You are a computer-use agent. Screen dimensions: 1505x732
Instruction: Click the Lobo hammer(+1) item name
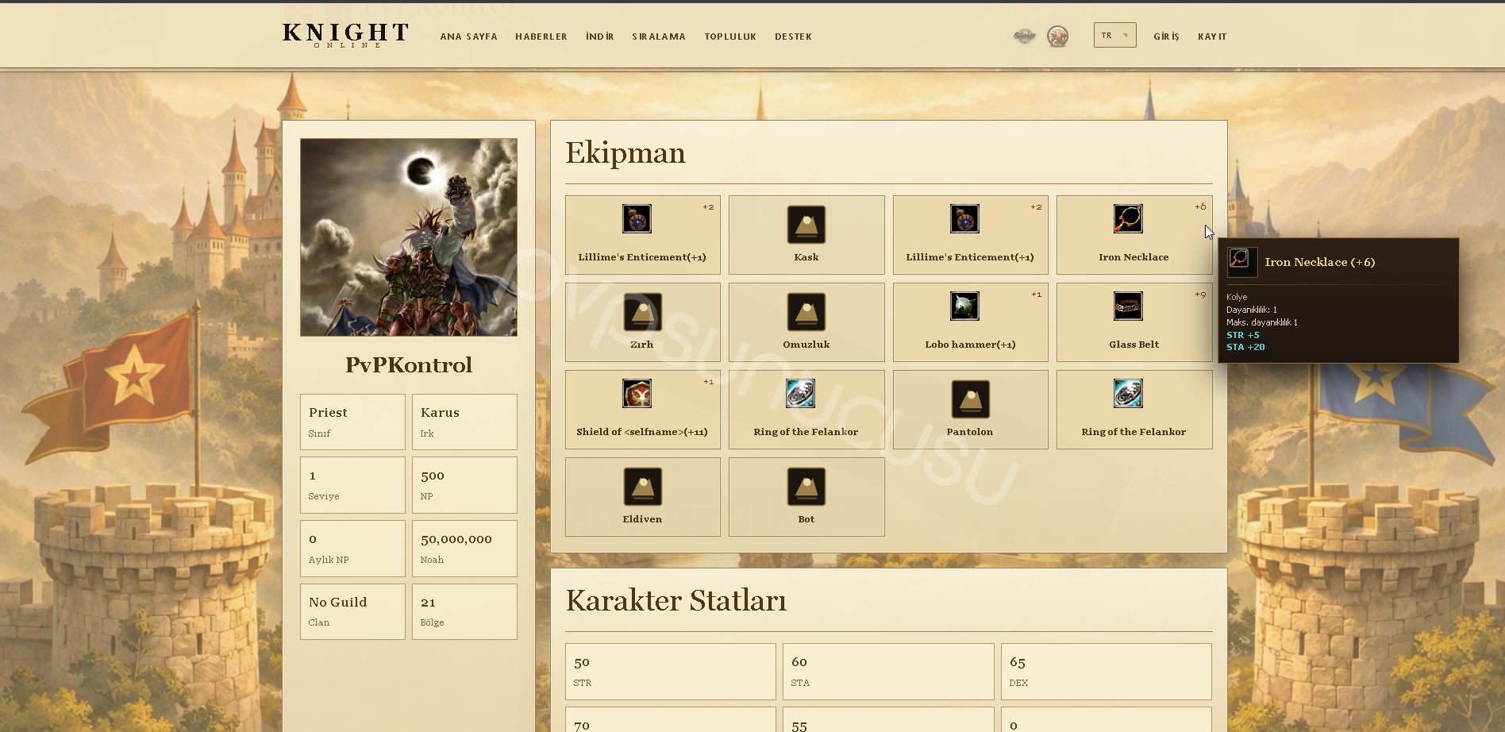tap(970, 345)
